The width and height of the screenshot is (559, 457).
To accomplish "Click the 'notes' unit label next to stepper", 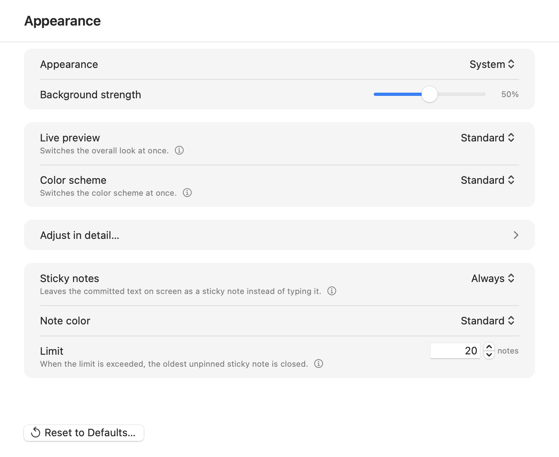I will [x=508, y=351].
